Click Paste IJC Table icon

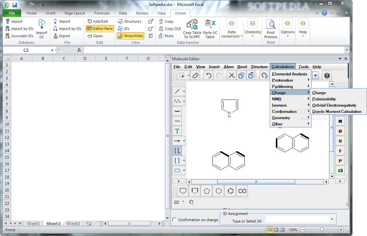point(210,29)
